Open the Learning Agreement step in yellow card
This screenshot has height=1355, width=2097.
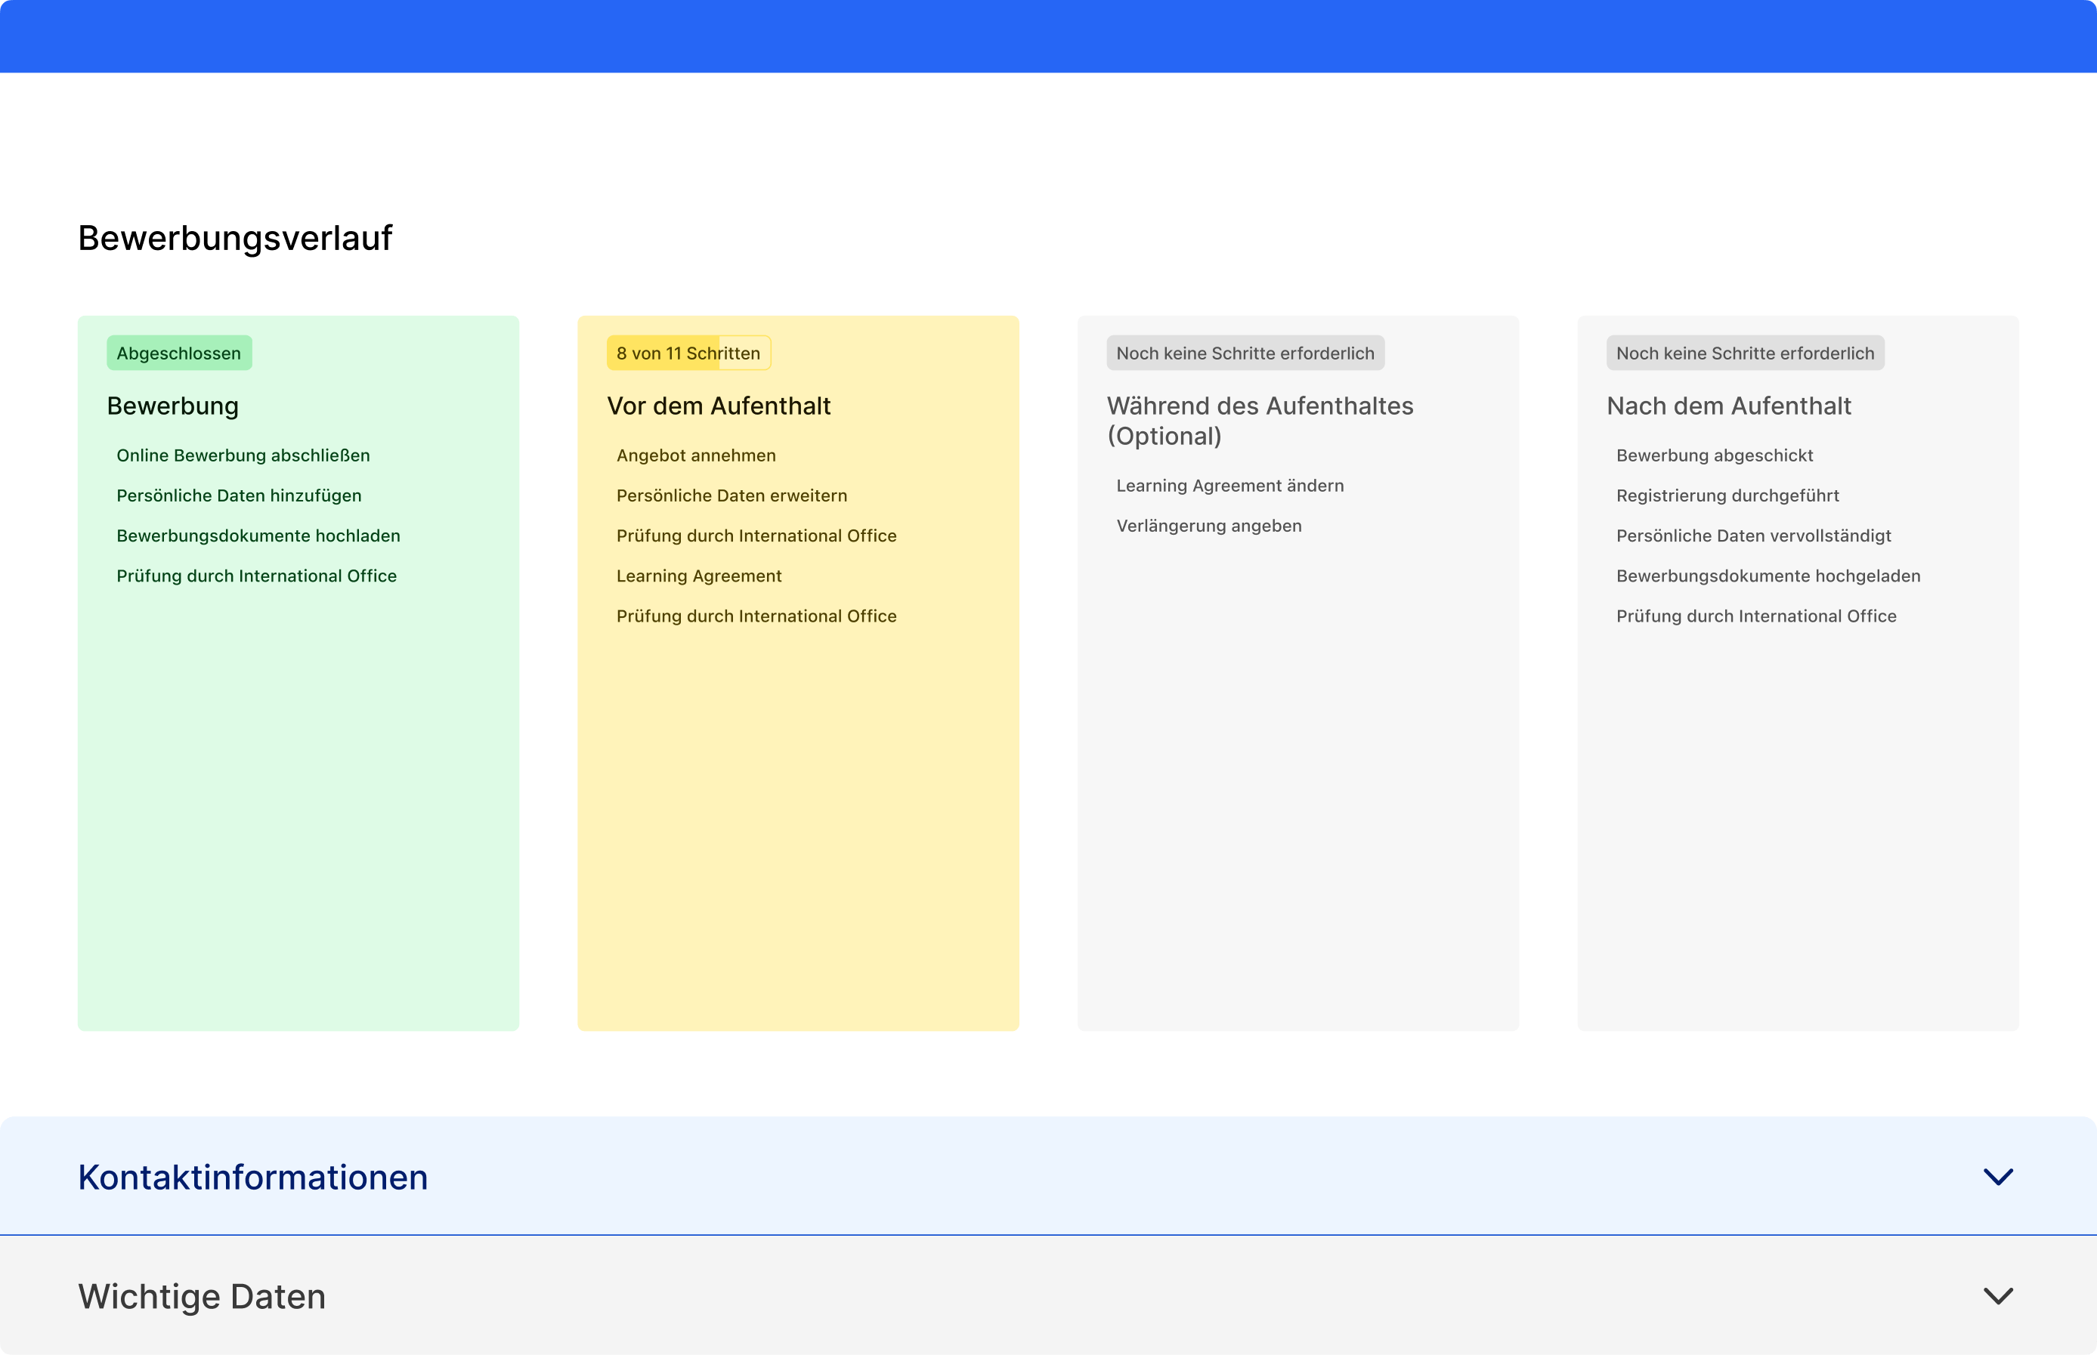pos(699,576)
